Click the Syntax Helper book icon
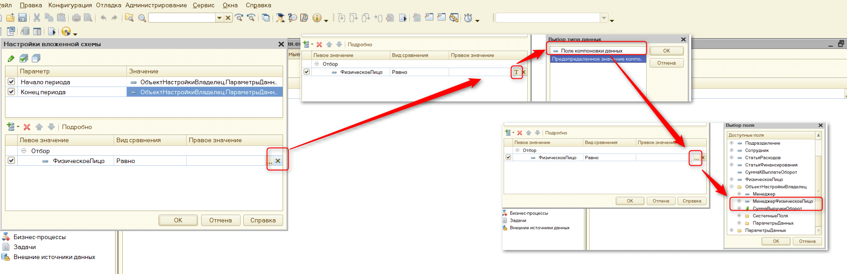 [304, 18]
